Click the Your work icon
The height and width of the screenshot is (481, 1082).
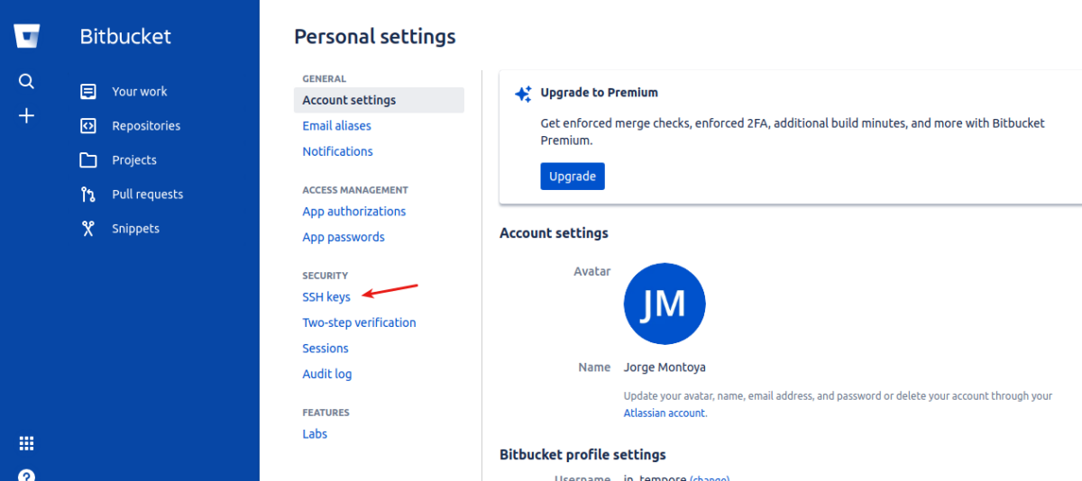[88, 92]
